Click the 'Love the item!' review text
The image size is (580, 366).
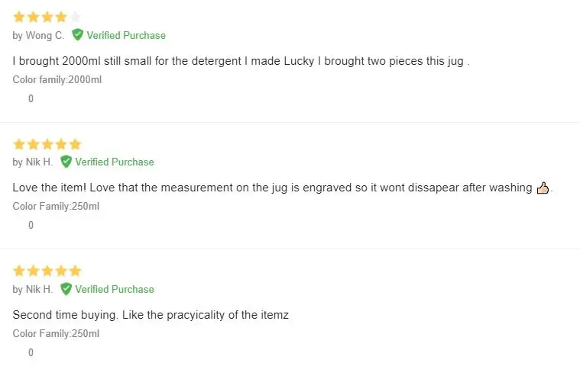pos(271,188)
